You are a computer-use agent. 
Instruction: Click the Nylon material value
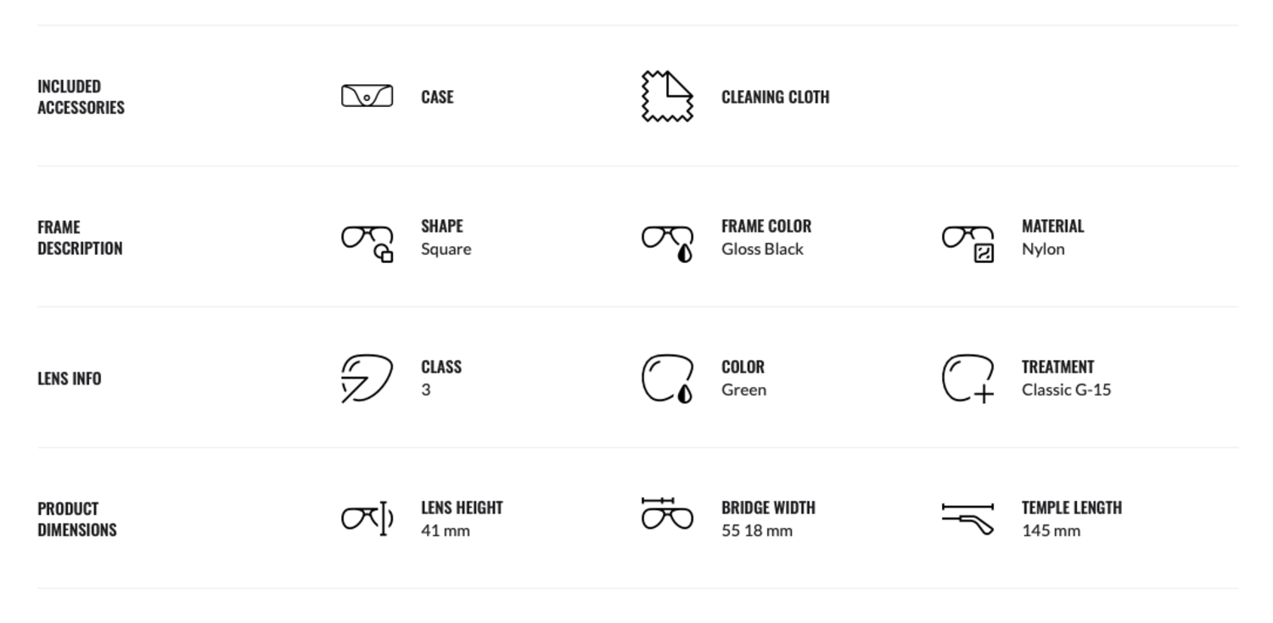click(x=1043, y=249)
